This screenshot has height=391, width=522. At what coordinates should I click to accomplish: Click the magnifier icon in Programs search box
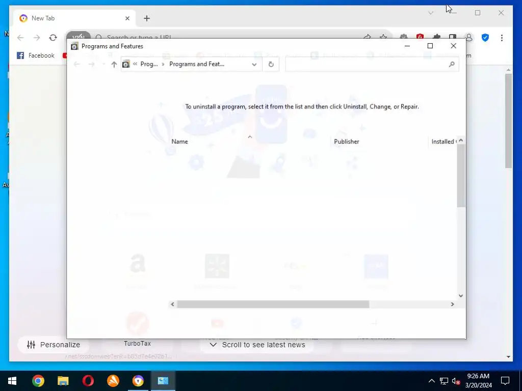[x=452, y=64]
